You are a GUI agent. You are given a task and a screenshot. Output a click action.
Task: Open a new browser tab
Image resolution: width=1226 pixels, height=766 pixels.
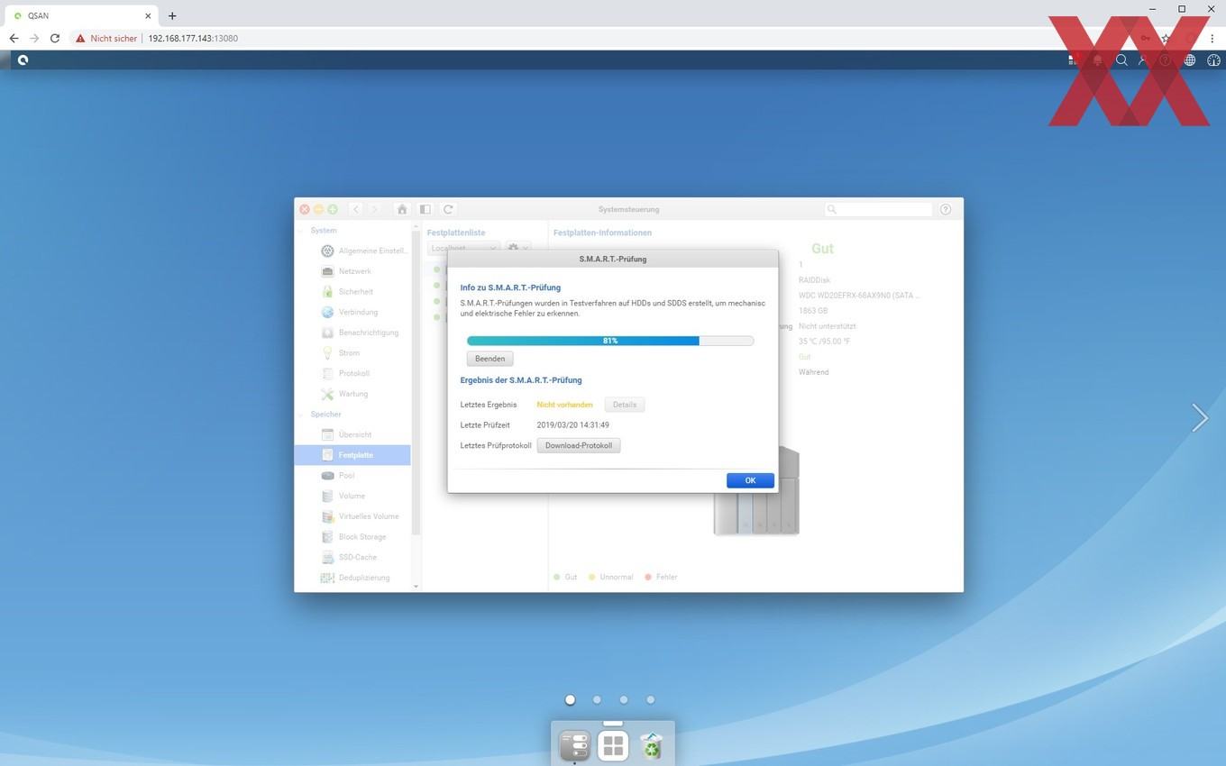coord(172,15)
